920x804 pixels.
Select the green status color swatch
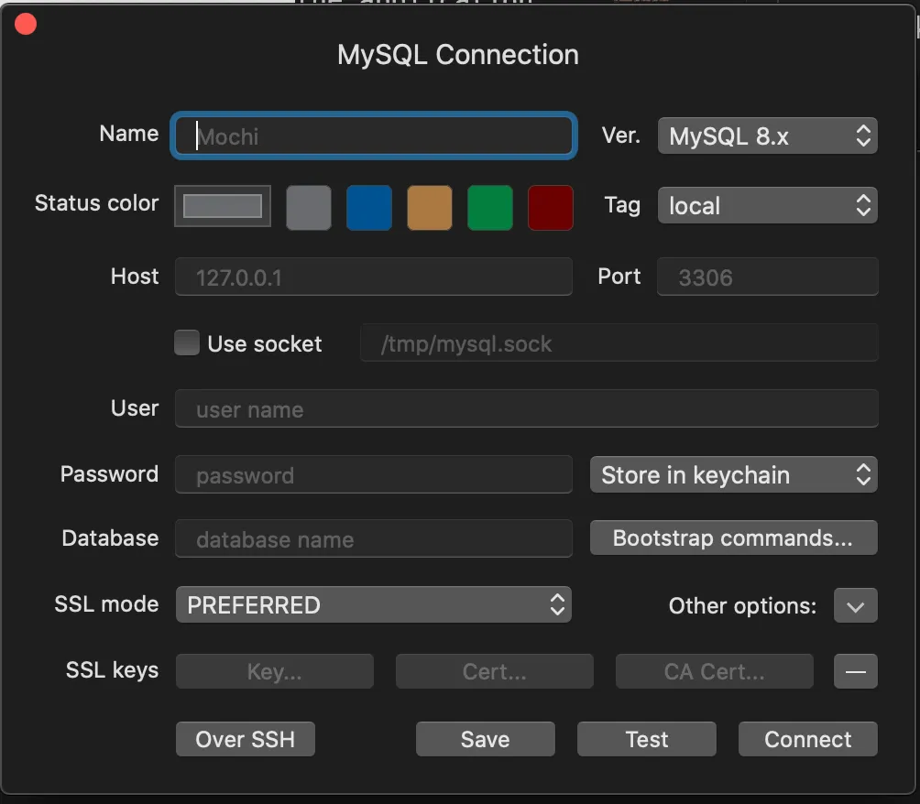point(490,207)
